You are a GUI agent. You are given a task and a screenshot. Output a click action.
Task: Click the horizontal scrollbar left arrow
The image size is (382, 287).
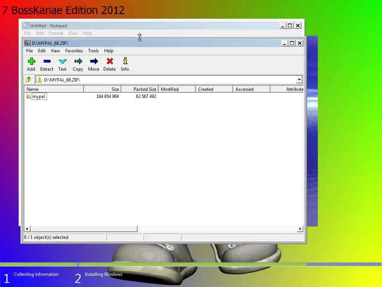tap(27, 229)
